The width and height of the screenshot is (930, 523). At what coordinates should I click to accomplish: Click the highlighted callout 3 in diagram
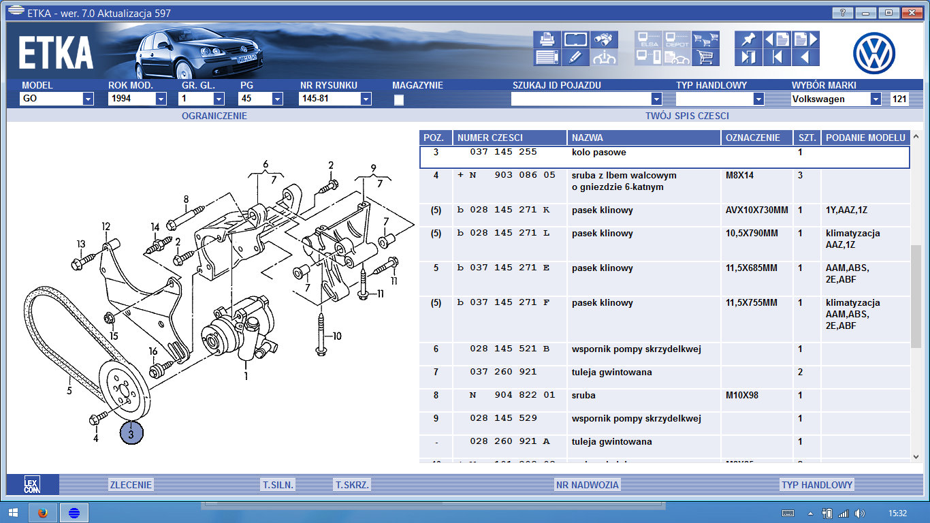(132, 432)
